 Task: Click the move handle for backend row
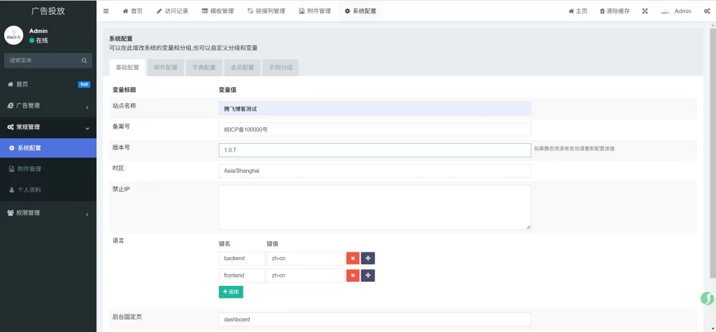tap(368, 259)
